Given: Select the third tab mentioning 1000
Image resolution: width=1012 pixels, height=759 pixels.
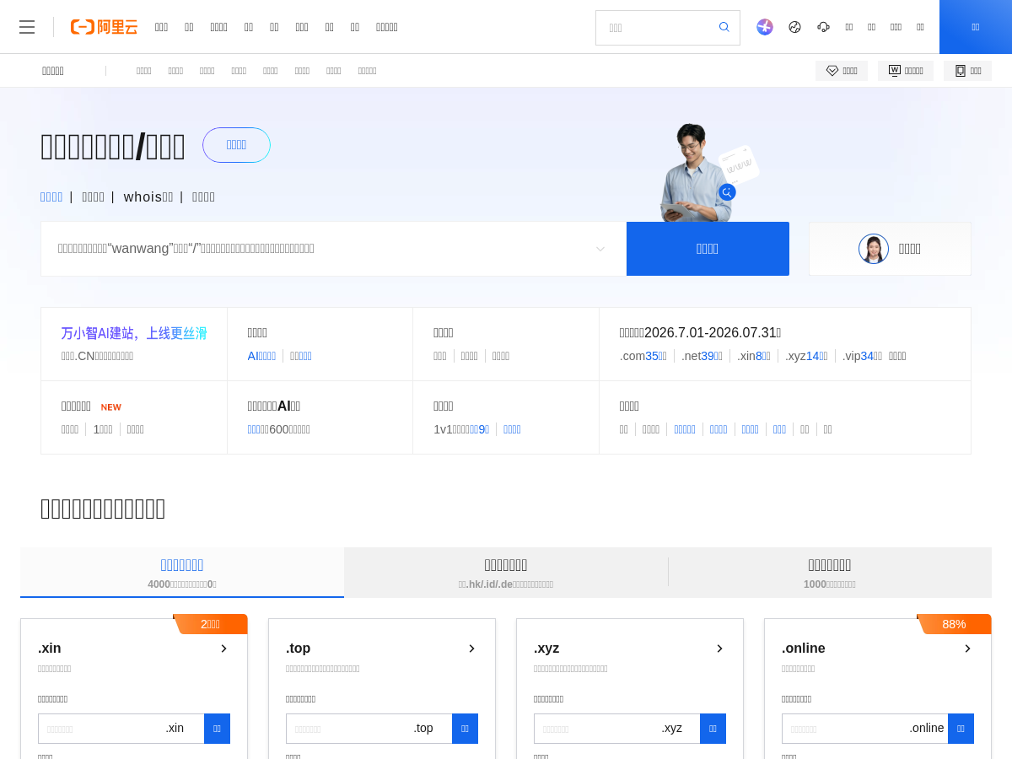Looking at the screenshot, I should (x=830, y=573).
